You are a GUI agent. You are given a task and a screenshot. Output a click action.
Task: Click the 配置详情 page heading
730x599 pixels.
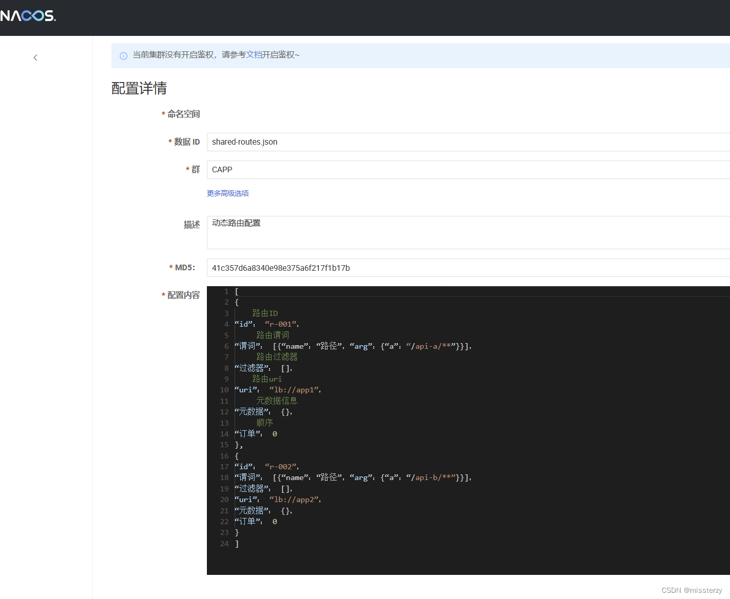pos(139,88)
